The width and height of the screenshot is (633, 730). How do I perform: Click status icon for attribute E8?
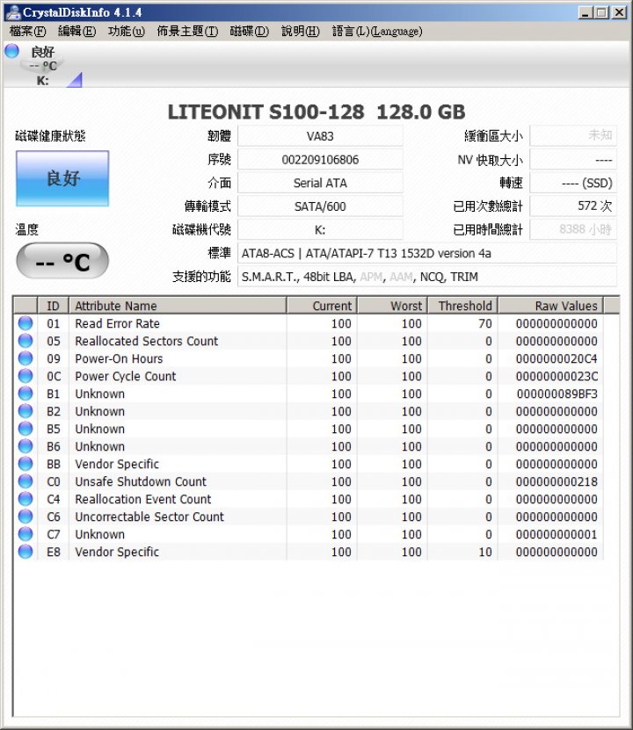(25, 552)
